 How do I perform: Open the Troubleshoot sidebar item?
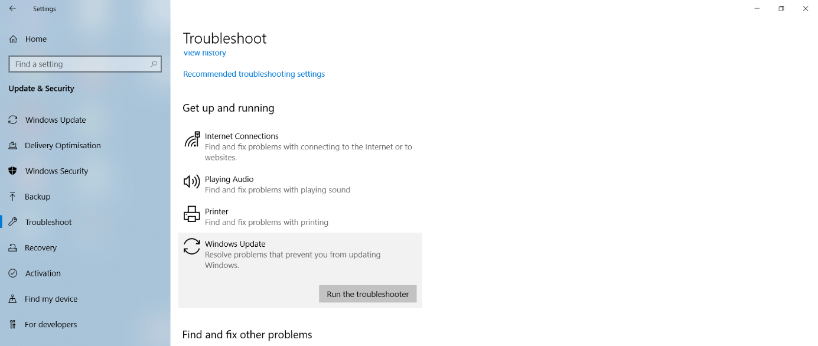pyautogui.click(x=48, y=222)
